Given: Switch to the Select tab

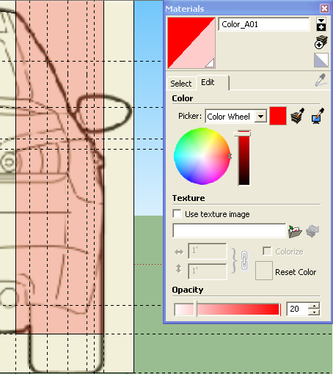Looking at the screenshot, I should pos(181,84).
